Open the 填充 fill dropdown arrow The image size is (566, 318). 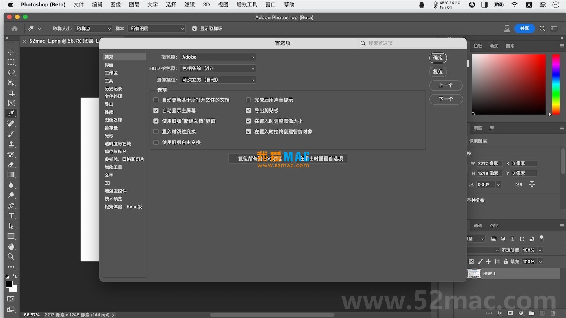pyautogui.click(x=540, y=262)
